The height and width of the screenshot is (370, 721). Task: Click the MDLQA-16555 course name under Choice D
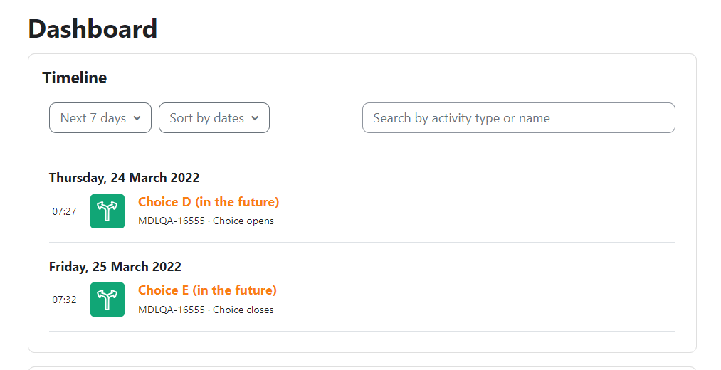172,221
